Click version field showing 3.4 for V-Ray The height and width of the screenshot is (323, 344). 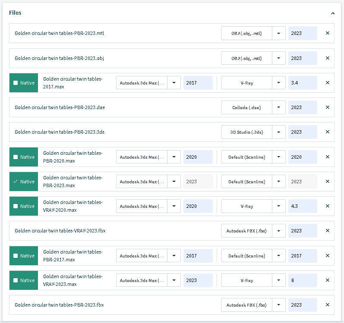(302, 83)
